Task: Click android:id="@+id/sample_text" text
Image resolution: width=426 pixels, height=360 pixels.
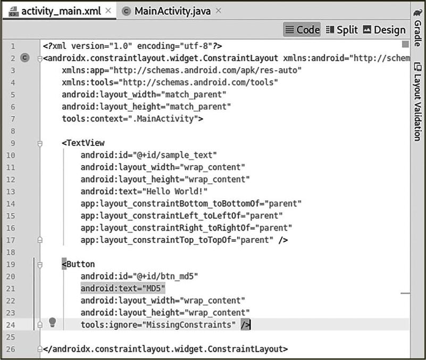Action: [x=148, y=155]
